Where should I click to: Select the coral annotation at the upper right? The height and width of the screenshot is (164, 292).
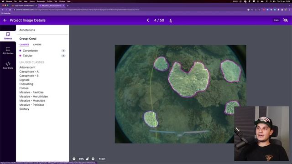(231, 71)
